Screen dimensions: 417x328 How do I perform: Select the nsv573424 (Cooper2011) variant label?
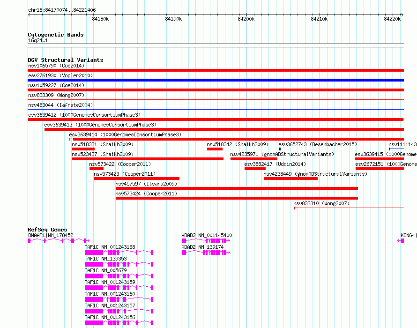click(x=146, y=194)
